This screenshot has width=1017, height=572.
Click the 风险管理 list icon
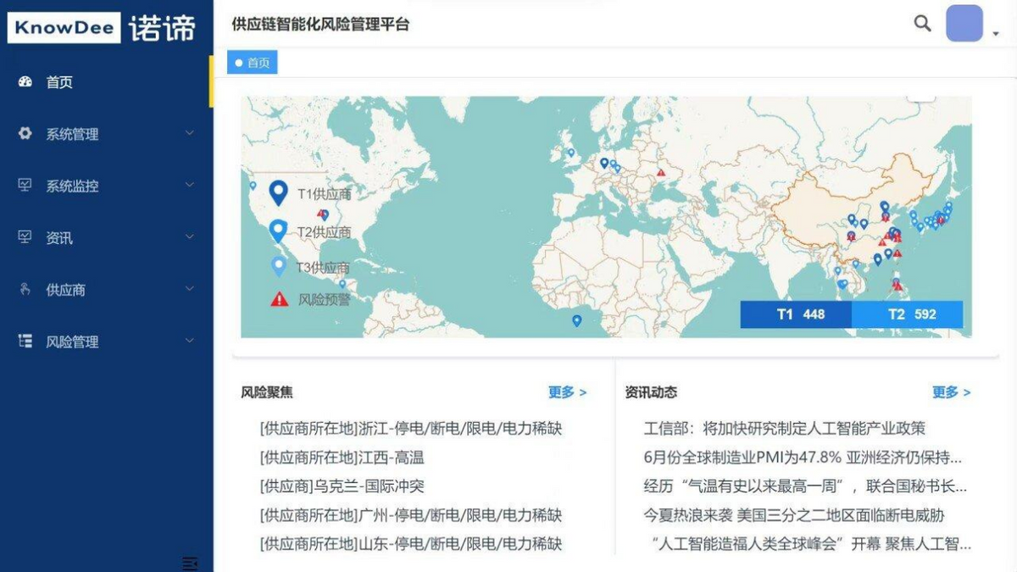pyautogui.click(x=25, y=342)
